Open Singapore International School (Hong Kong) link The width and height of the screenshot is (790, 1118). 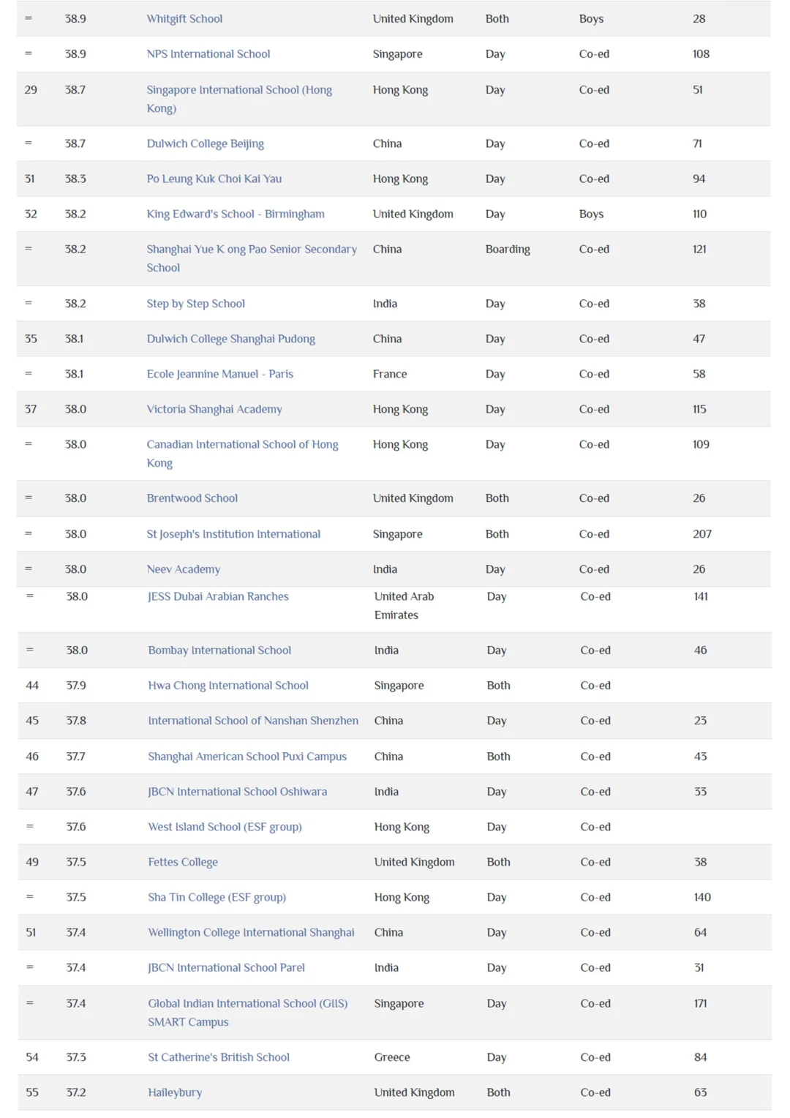point(238,90)
